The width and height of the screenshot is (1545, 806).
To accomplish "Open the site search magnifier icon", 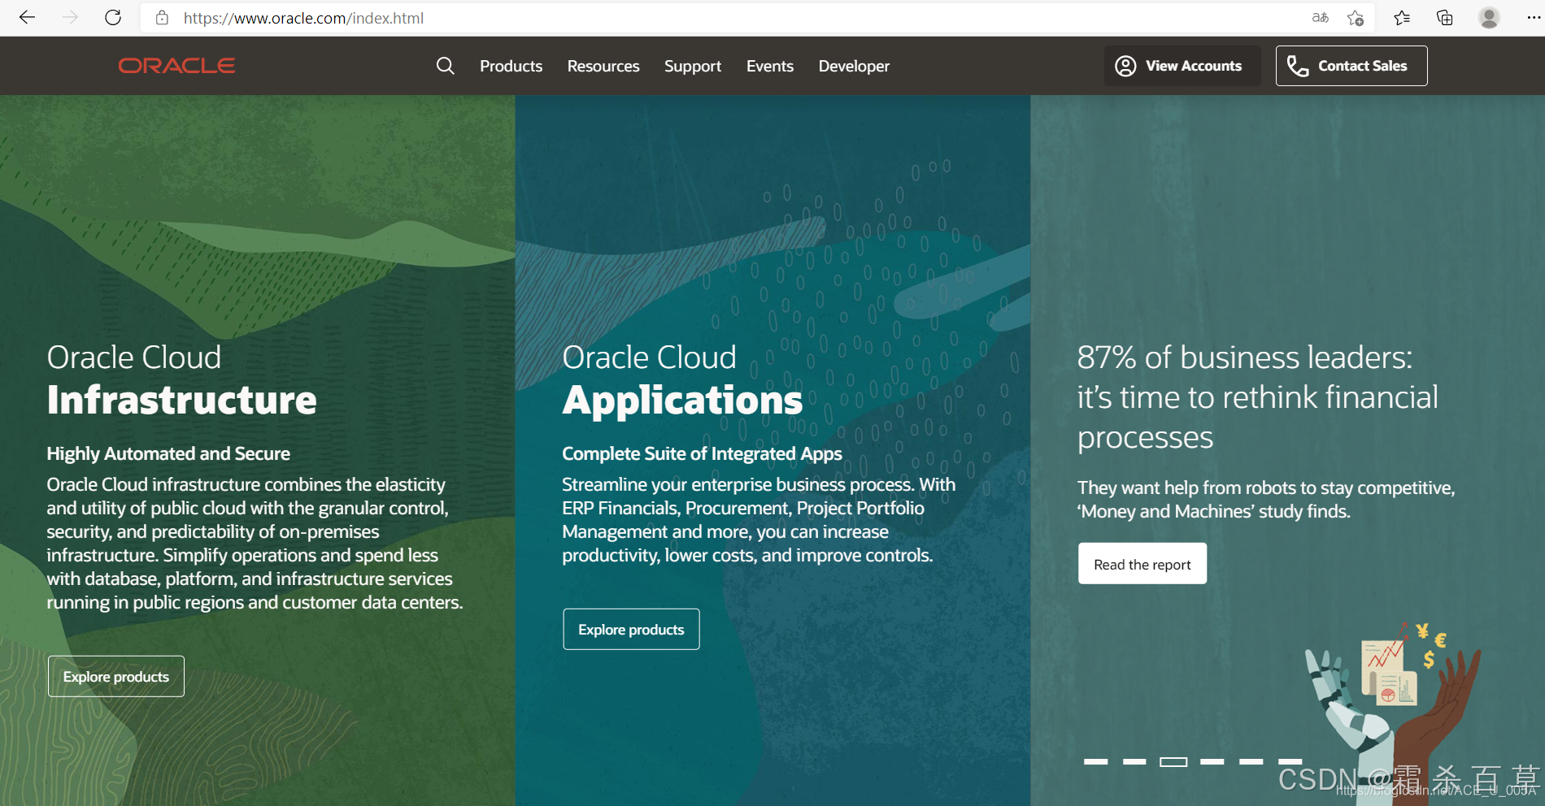I will point(445,66).
